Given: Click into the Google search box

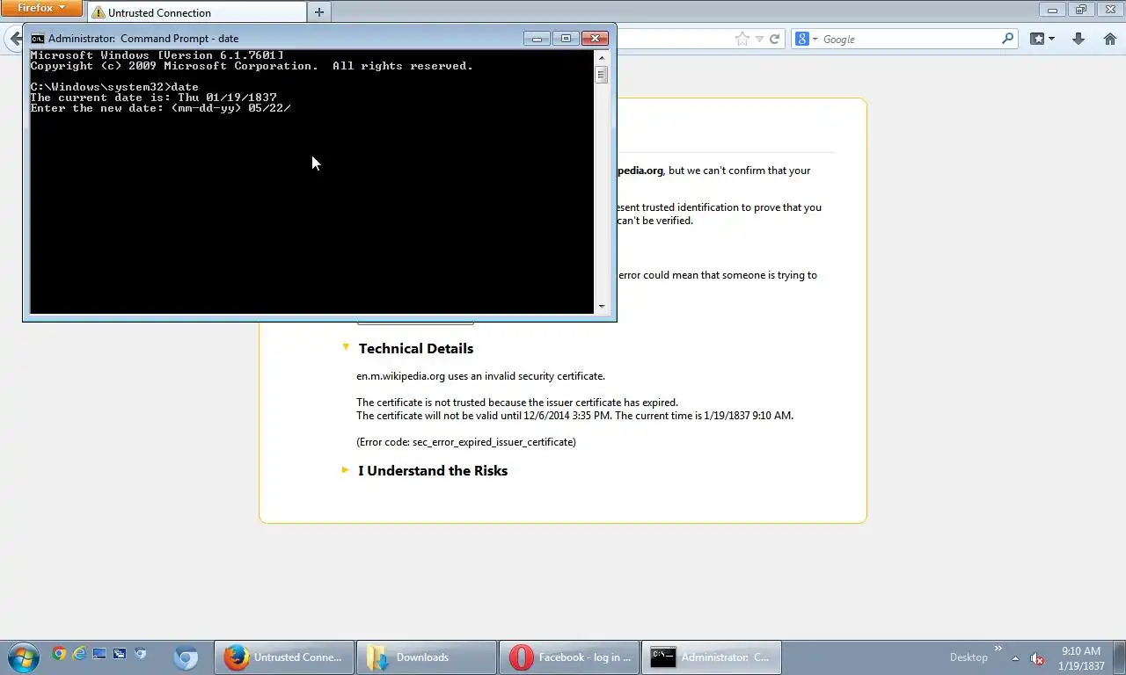Looking at the screenshot, I should (910, 40).
